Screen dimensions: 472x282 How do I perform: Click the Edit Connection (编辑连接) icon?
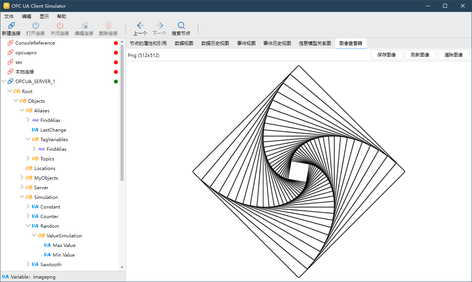[84, 26]
